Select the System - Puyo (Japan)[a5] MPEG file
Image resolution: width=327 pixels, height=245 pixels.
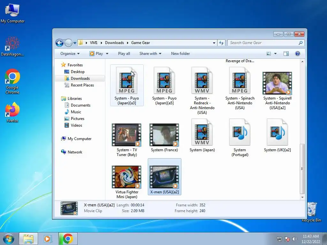(164, 85)
